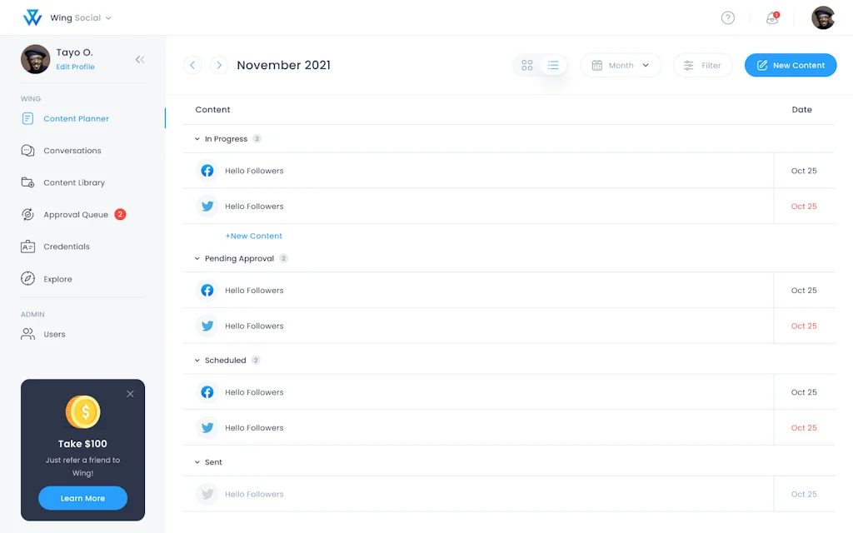Click New Content button

(790, 64)
